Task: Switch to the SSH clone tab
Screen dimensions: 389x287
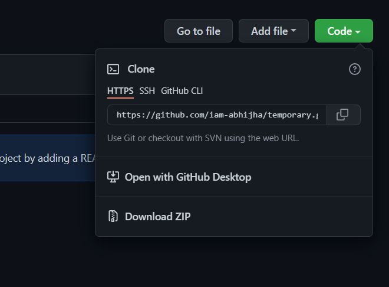Action: coord(147,91)
